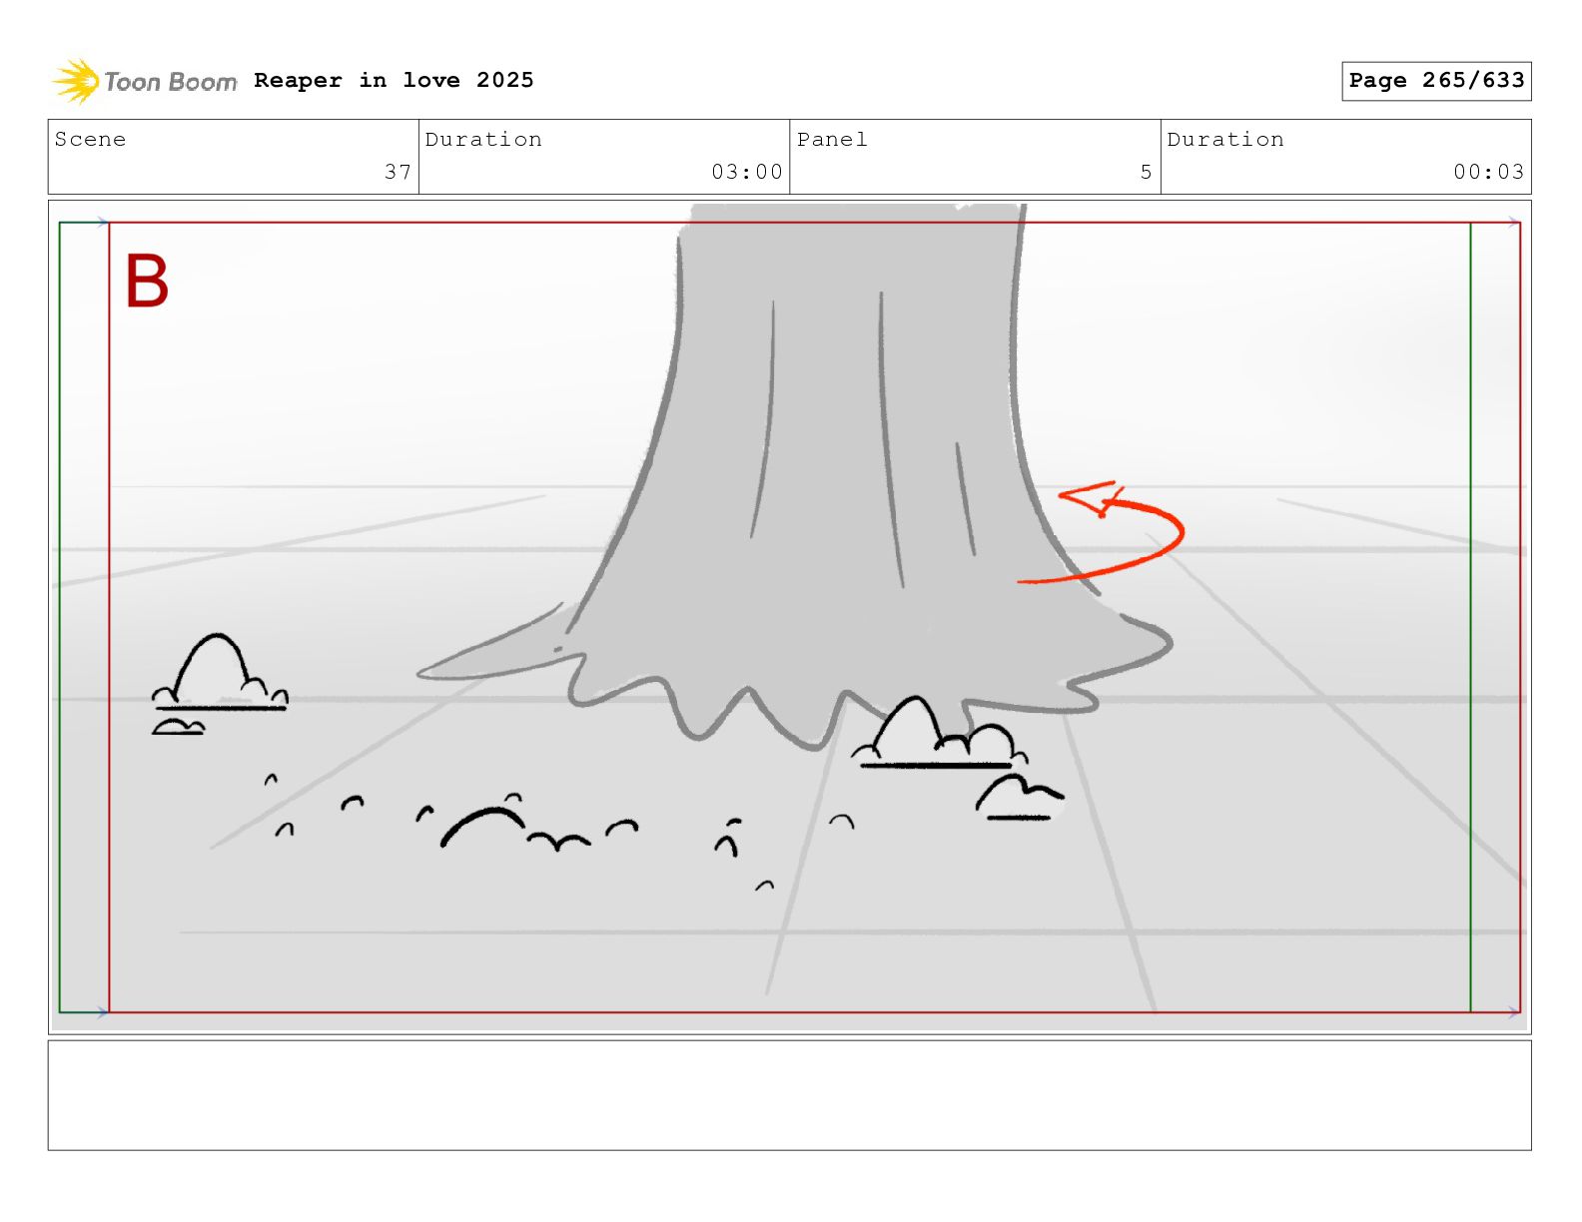Screen dimensions: 1582x1222
Task: Click scene duration value '03:00'
Action: (x=747, y=172)
